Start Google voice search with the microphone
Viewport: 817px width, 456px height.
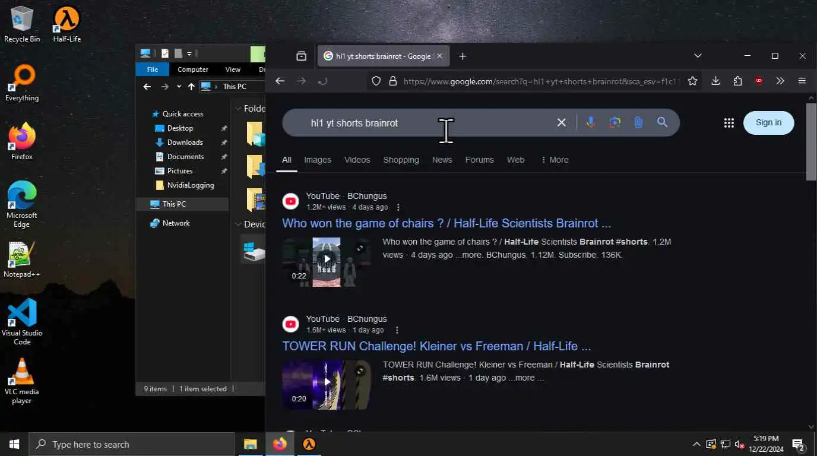[590, 122]
